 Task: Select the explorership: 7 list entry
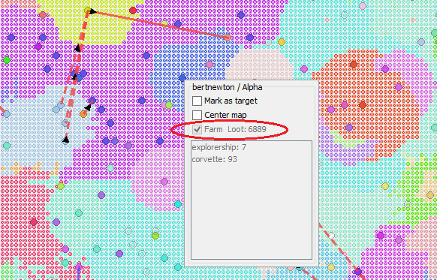[x=219, y=147]
